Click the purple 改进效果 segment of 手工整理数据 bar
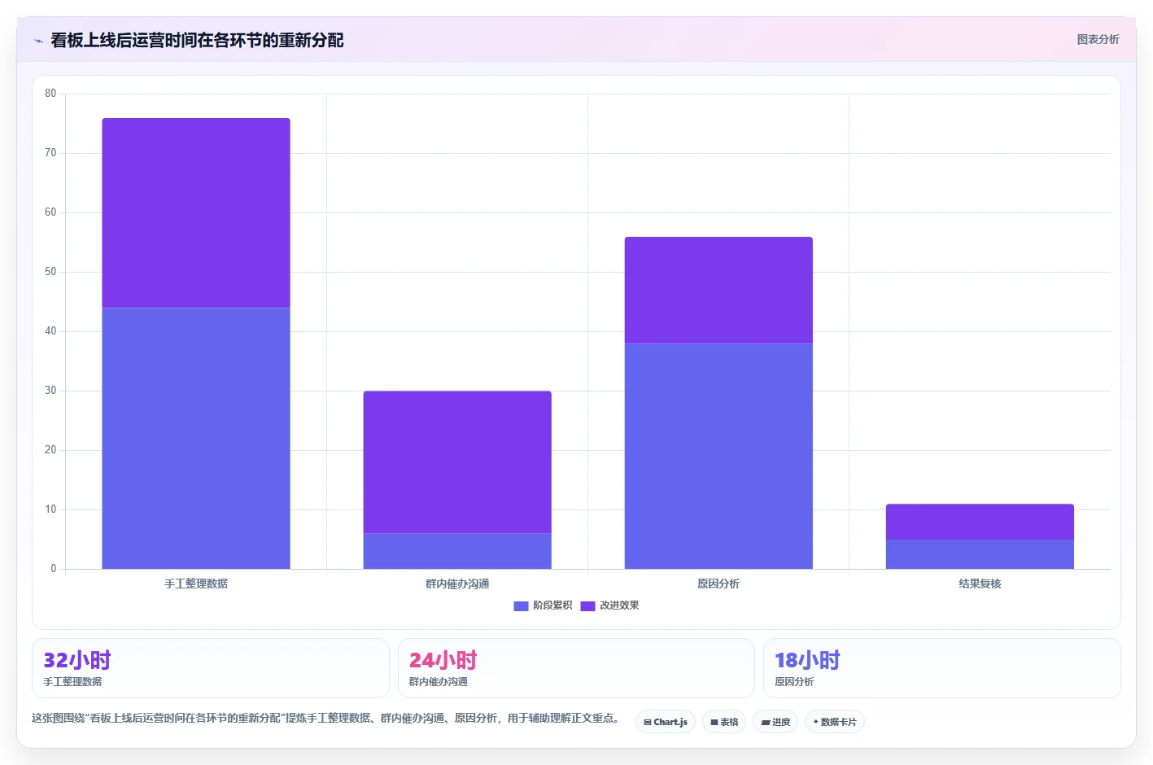The image size is (1153, 765). pyautogui.click(x=196, y=213)
